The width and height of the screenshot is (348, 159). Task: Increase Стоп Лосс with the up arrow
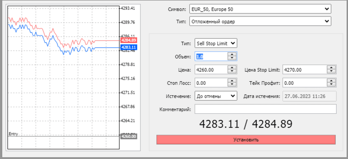[x=232, y=81]
